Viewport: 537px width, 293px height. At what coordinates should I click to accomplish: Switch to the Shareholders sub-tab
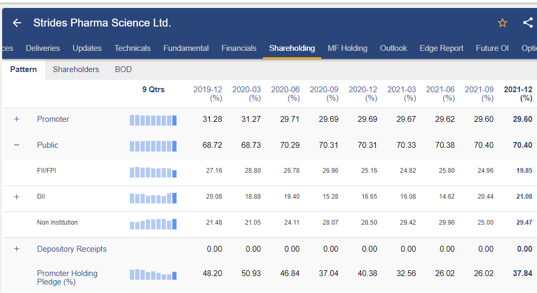(76, 69)
